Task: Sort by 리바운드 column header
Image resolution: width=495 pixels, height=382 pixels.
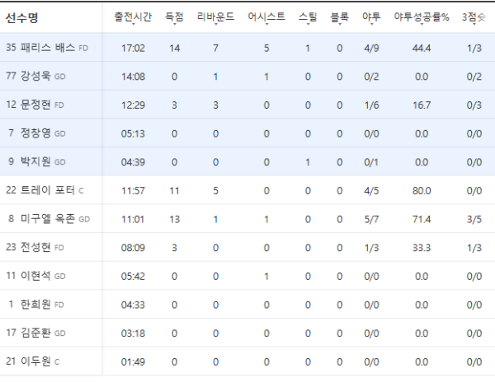Action: (215, 16)
